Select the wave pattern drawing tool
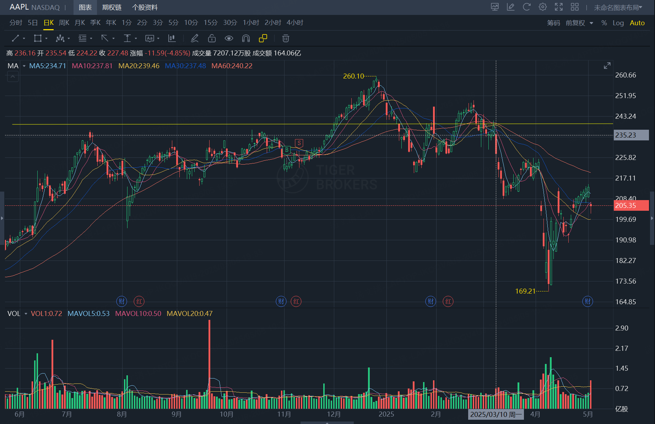The width and height of the screenshot is (655, 424). point(60,38)
